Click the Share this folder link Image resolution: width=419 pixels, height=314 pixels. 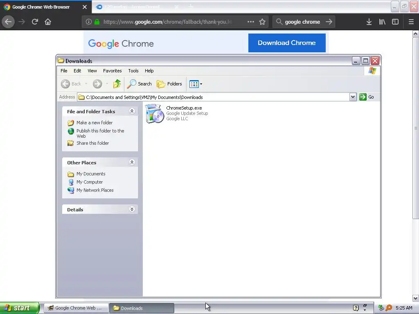(x=92, y=143)
